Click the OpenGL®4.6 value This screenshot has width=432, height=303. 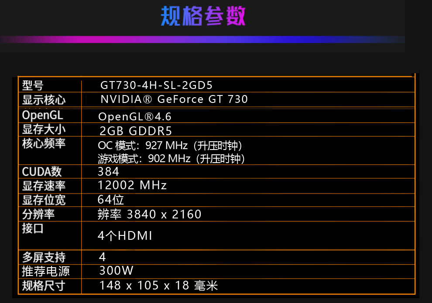134,117
